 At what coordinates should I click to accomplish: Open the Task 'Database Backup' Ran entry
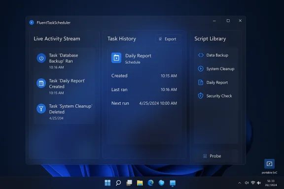65,61
